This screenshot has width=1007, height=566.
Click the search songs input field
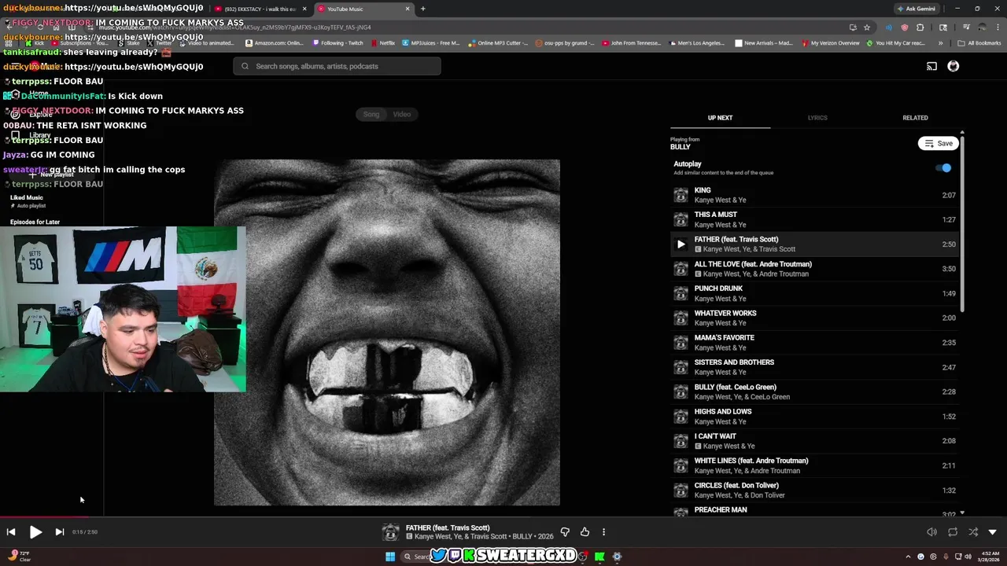point(337,66)
